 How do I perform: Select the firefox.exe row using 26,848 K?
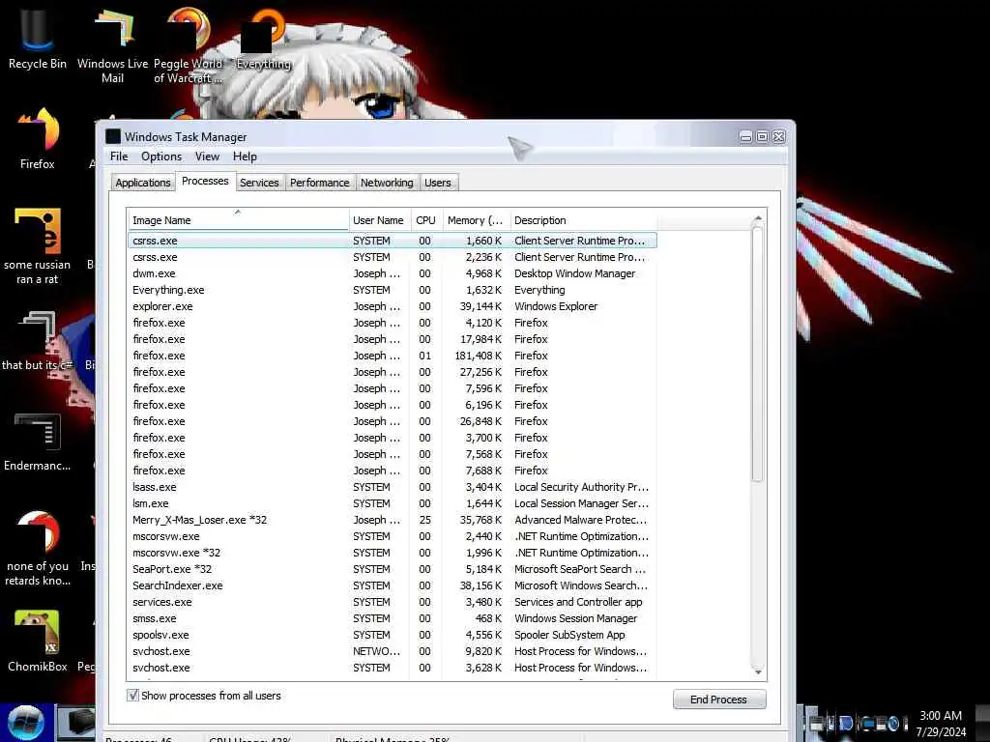[393, 421]
